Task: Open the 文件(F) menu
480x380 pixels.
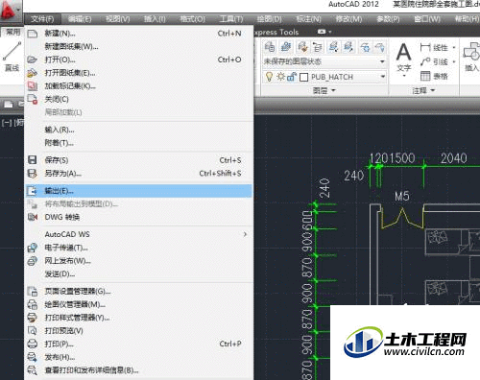Action: point(42,19)
